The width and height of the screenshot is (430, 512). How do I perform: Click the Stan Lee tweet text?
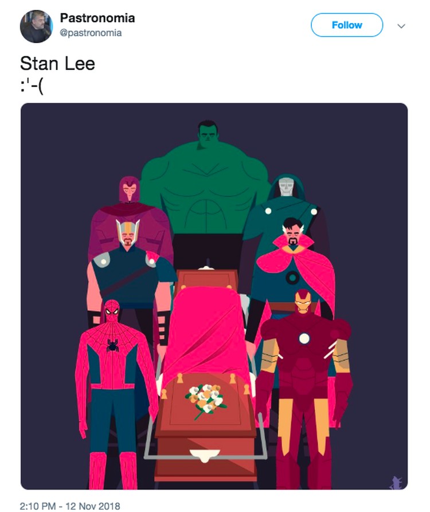click(57, 63)
